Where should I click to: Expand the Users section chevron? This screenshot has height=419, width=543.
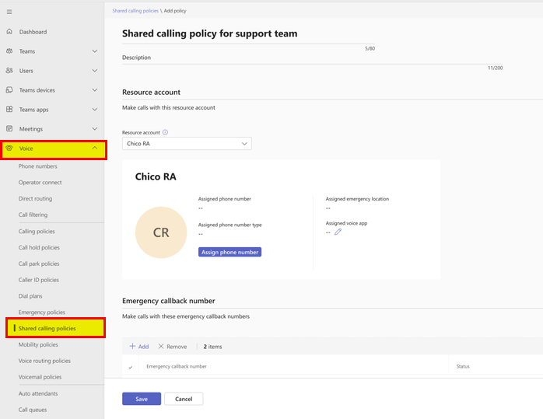click(x=94, y=71)
